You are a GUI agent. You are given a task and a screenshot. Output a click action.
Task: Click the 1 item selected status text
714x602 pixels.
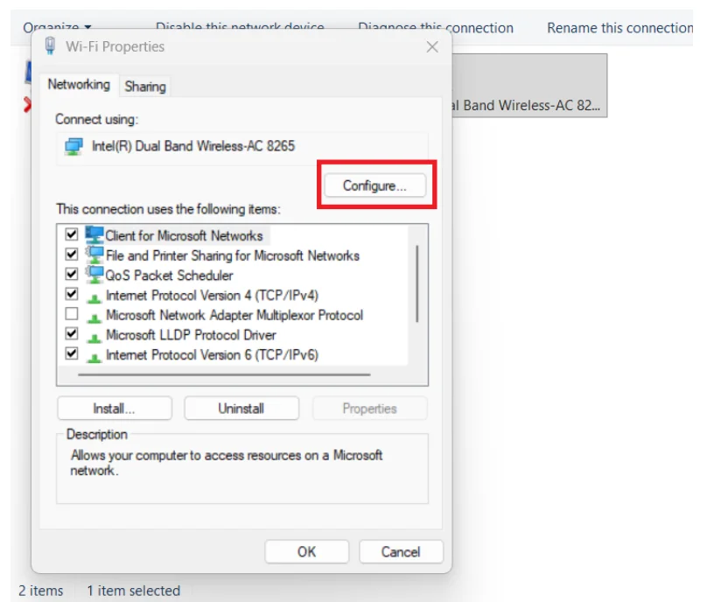click(133, 590)
